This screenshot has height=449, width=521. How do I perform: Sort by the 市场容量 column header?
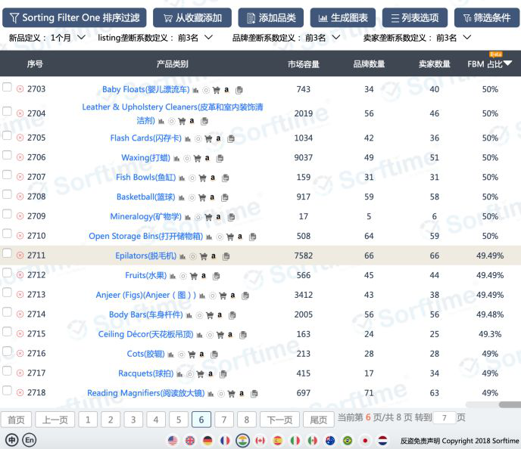click(304, 64)
